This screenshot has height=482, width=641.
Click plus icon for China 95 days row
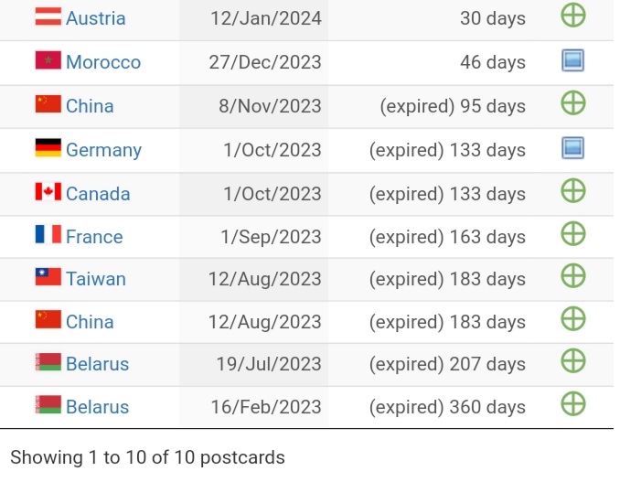[x=572, y=103]
